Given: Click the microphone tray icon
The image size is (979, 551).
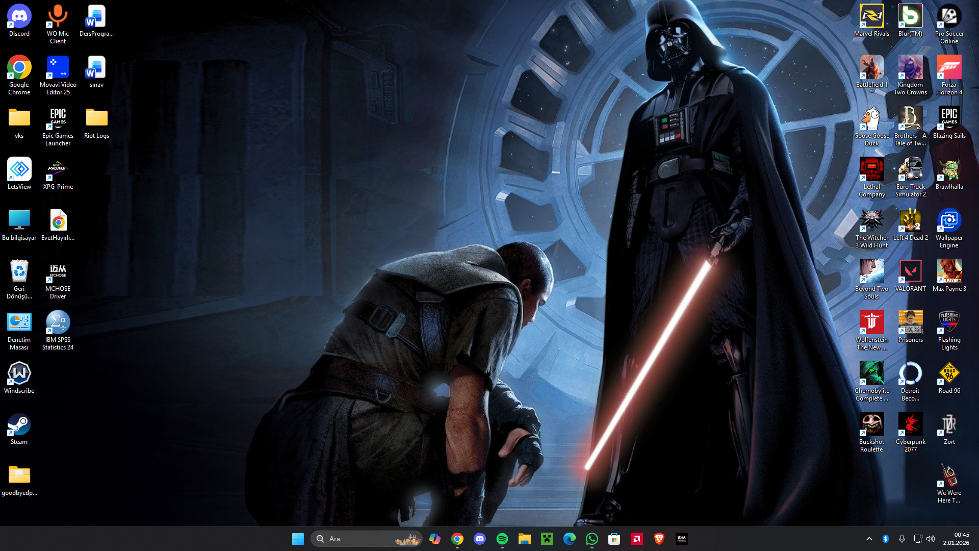Looking at the screenshot, I should coord(902,539).
